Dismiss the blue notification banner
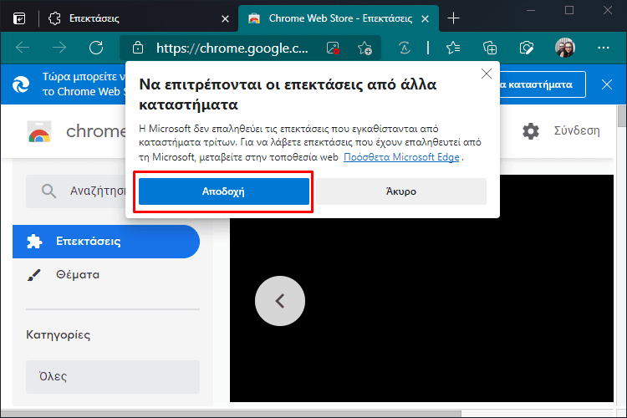The height and width of the screenshot is (418, 627). pos(607,84)
